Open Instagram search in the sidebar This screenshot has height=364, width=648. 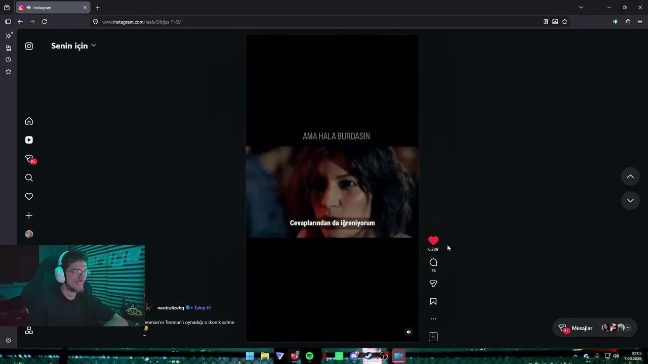pyautogui.click(x=29, y=178)
